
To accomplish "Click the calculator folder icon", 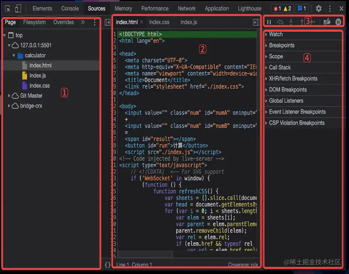I will click(x=20, y=56).
